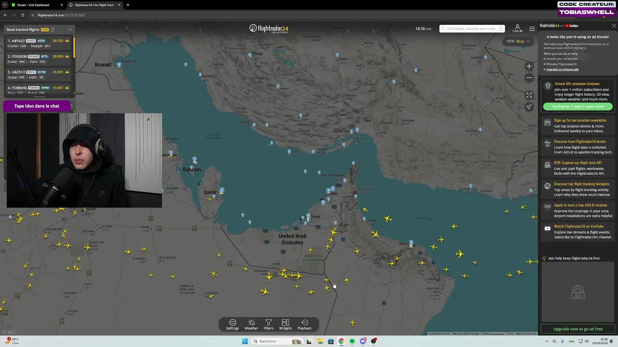618x347 pixels.
Task: Go back in browser history
Action: point(5,15)
